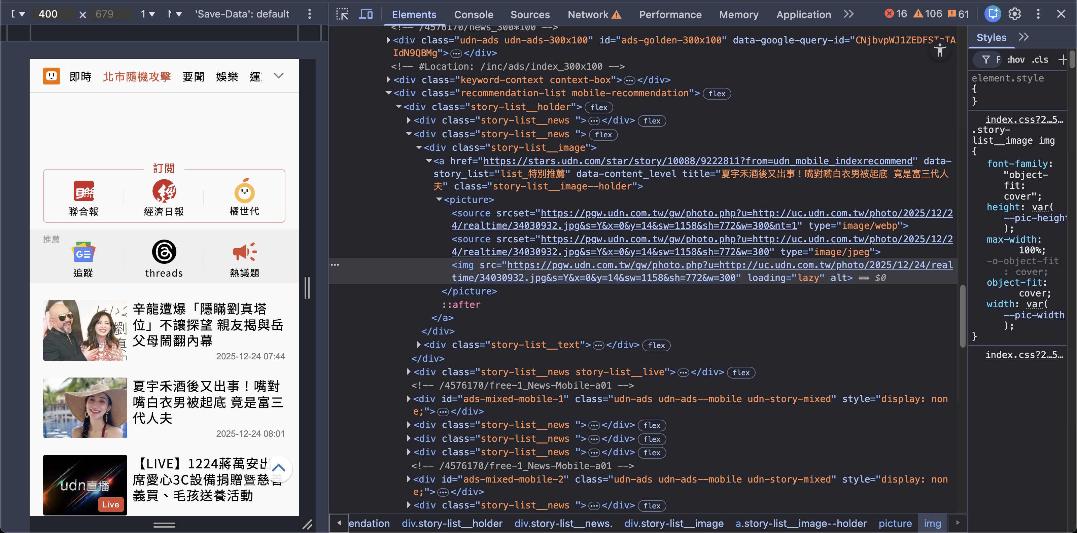This screenshot has height=533, width=1077.
Task: Open device toolbar more options menu
Action: 309,14
